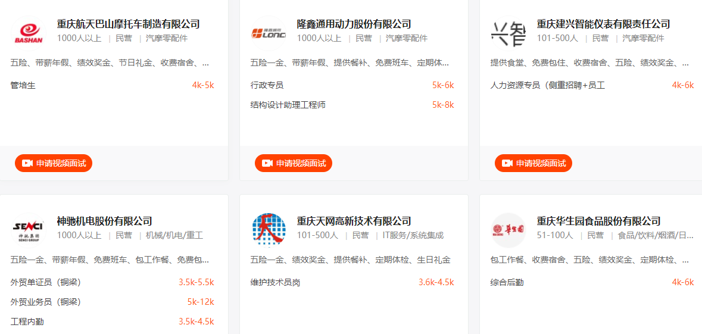The height and width of the screenshot is (334, 702).
Task: Click 汽摩零配件 tag under 重庆航天巴山摩托车
Action: [167, 38]
